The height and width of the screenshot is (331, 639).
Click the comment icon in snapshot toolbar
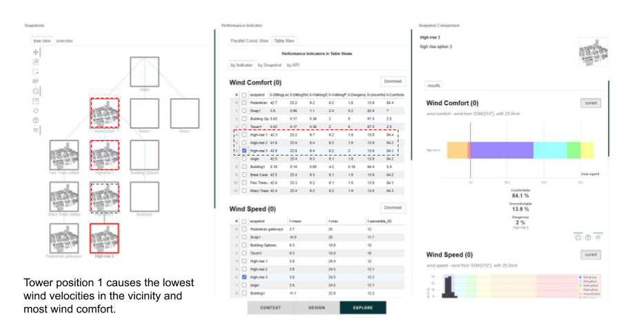pyautogui.click(x=36, y=129)
